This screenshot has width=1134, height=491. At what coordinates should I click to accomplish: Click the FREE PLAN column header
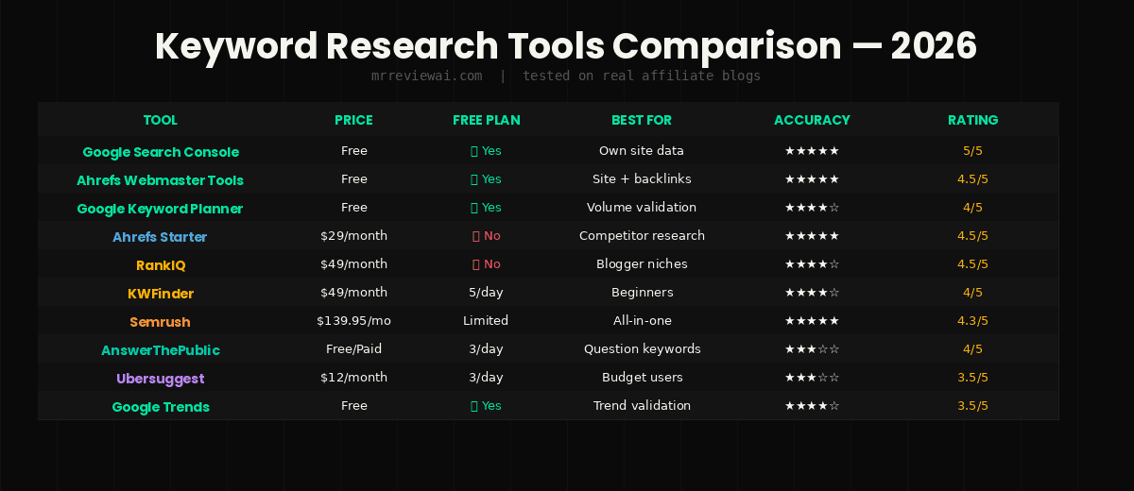point(486,120)
